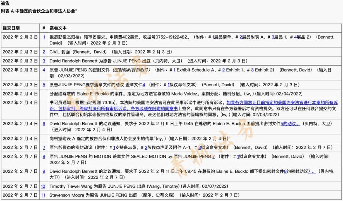The height and width of the screenshot is (201, 343).
Task: Open attachment 2 彭俊杰声明及附件 A-1 link
Action: coord(146,147)
